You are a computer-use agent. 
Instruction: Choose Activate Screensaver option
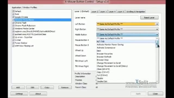(126, 48)
